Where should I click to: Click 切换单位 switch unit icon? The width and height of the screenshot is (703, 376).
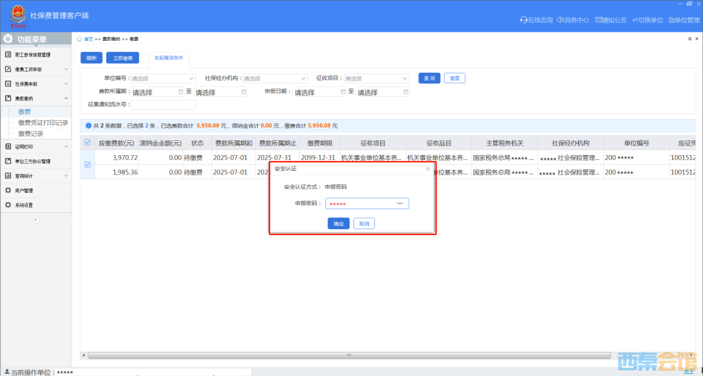pos(635,20)
